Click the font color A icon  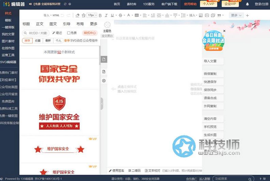(129, 15)
